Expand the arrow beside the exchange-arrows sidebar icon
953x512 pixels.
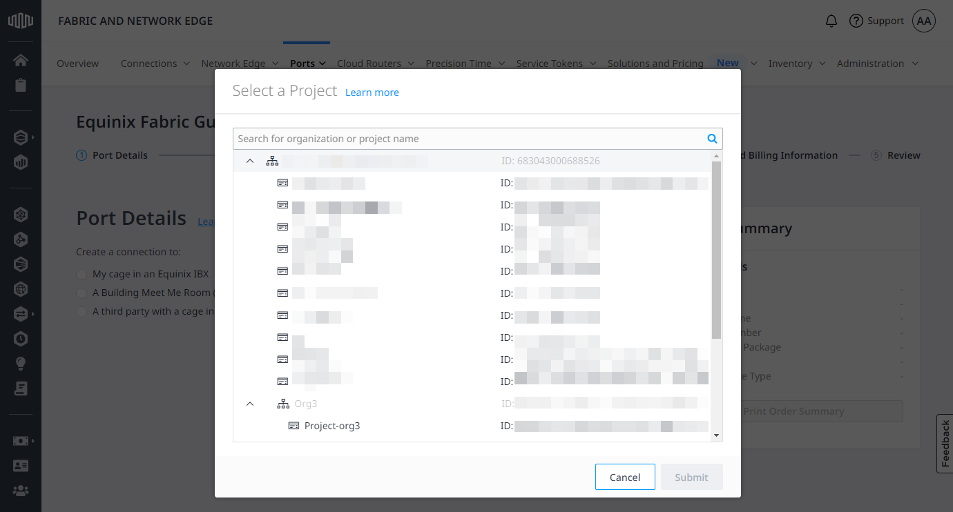click(32, 314)
